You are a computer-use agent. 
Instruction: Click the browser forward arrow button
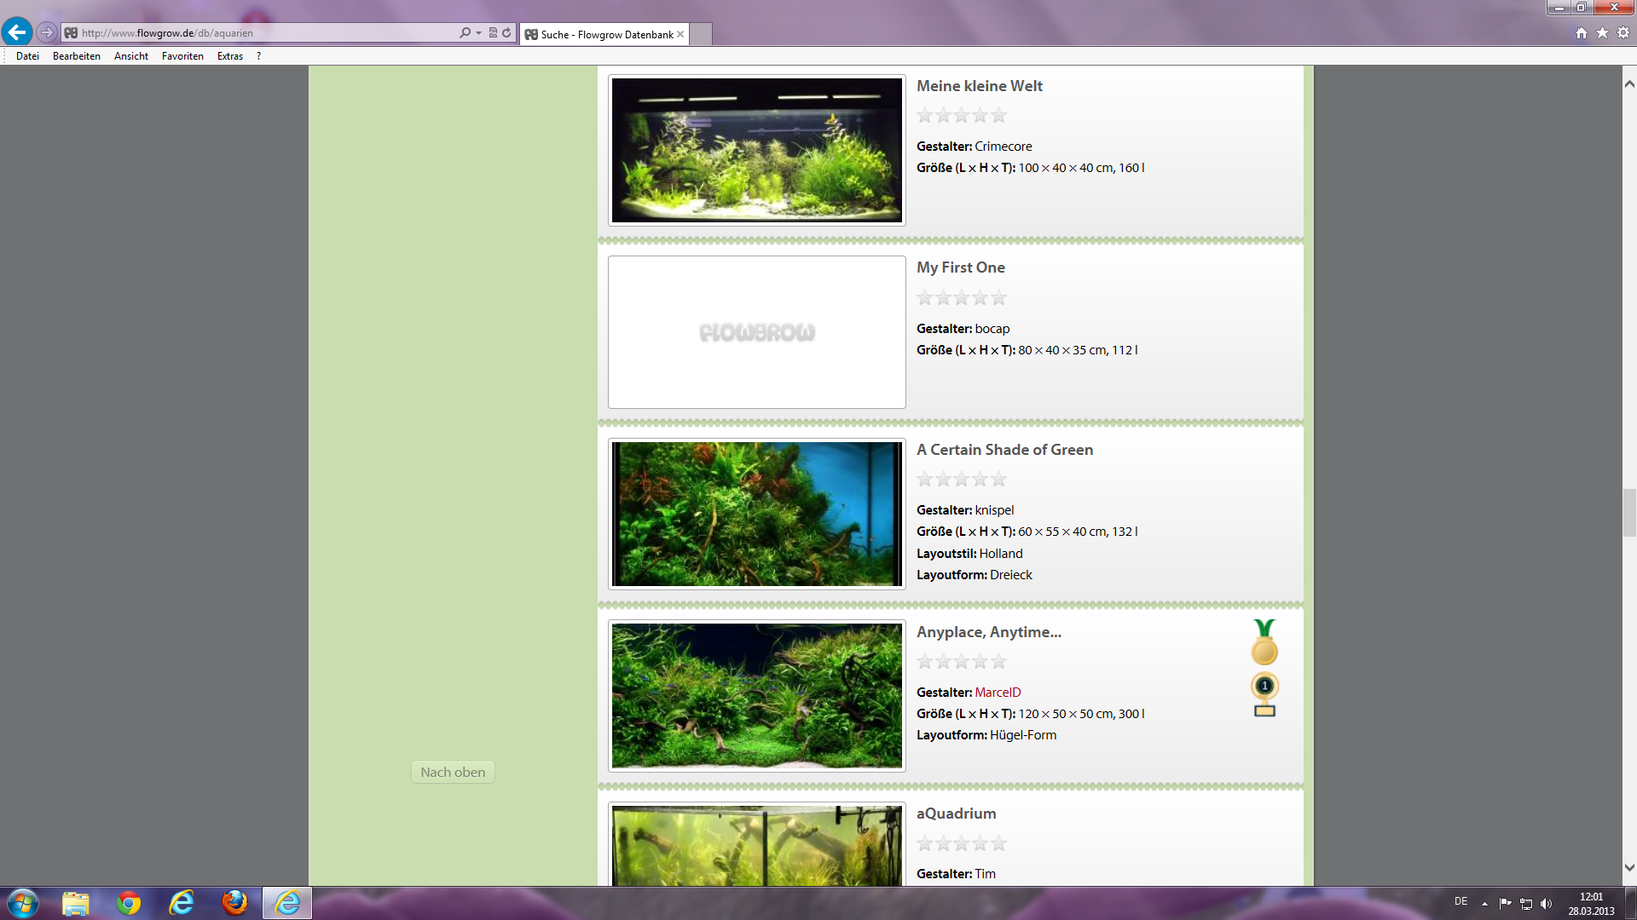pyautogui.click(x=47, y=32)
